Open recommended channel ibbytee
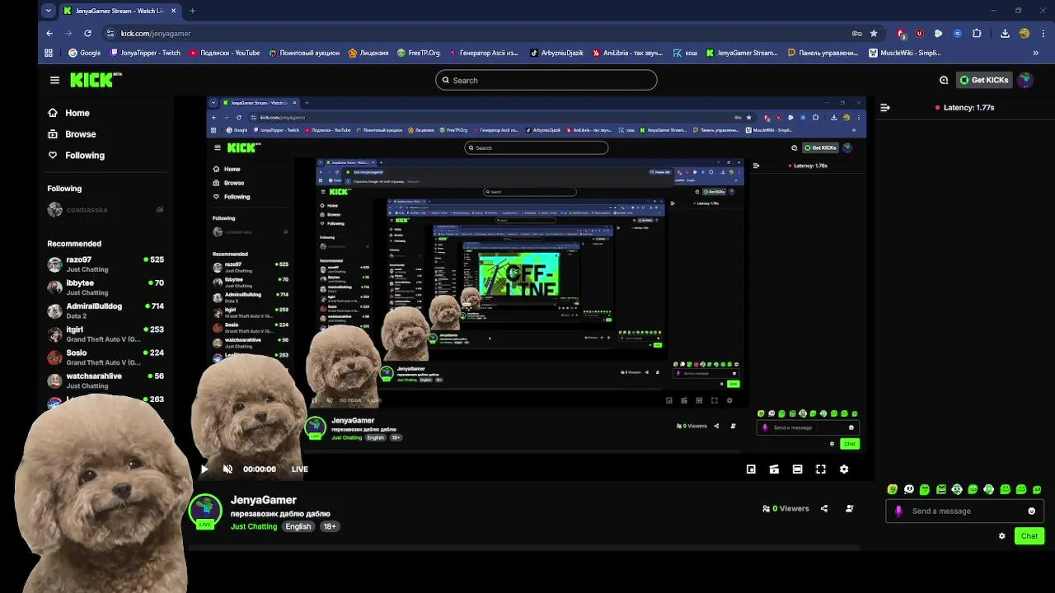The image size is (1055, 593). click(x=105, y=287)
